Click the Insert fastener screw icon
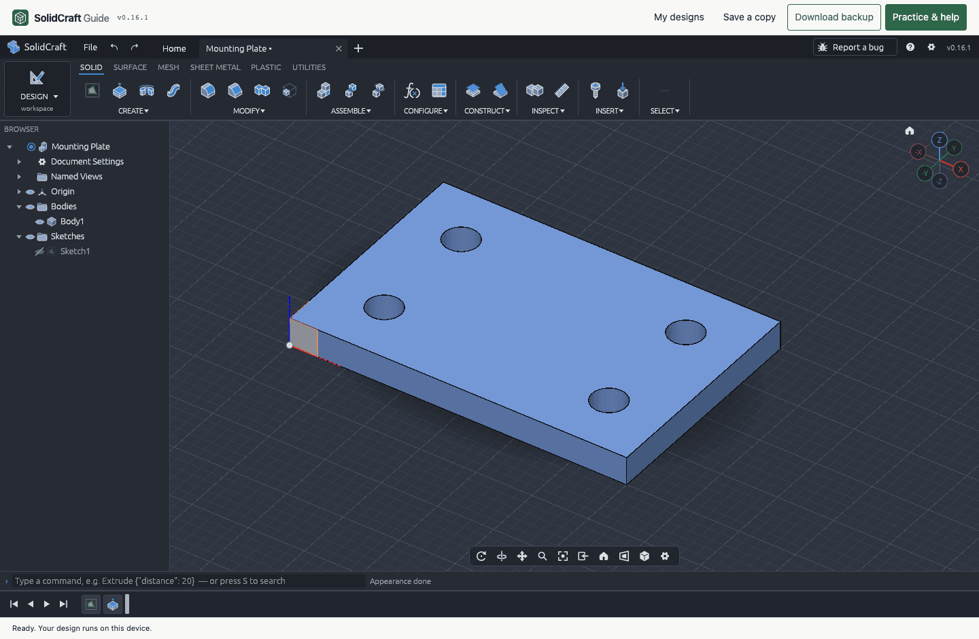This screenshot has height=639, width=979. 596,90
